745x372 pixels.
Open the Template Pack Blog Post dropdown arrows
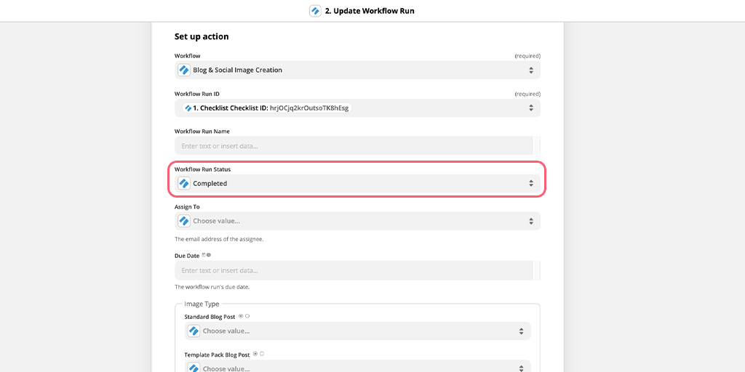click(x=521, y=368)
